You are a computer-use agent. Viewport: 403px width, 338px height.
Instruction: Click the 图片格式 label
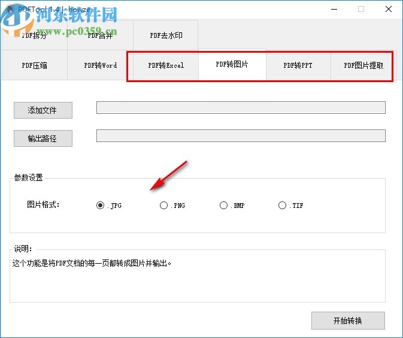click(x=43, y=204)
